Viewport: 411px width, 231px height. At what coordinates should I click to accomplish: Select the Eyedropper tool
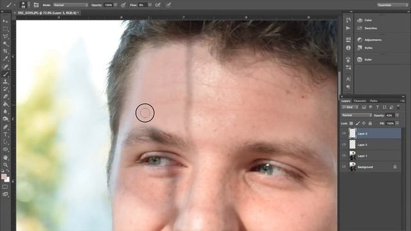[x=5, y=59]
